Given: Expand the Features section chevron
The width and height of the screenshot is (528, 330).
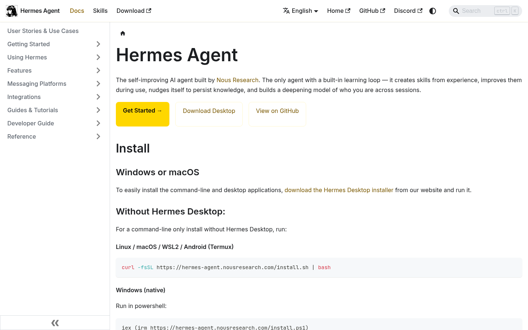Looking at the screenshot, I should [x=98, y=70].
